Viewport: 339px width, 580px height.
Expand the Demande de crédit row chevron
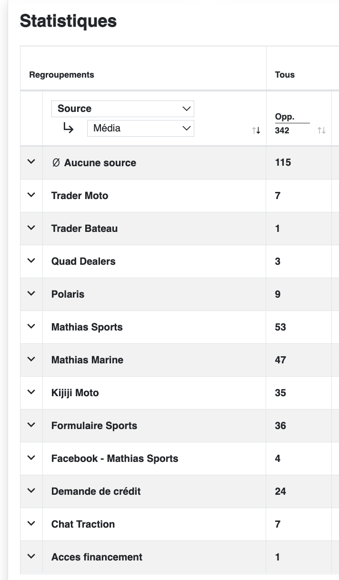pos(31,490)
